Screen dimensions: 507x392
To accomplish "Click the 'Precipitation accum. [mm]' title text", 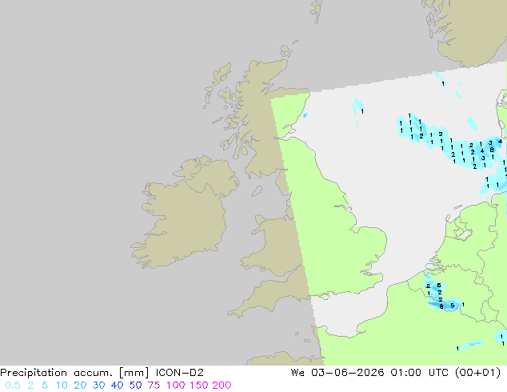I will click(x=74, y=373).
